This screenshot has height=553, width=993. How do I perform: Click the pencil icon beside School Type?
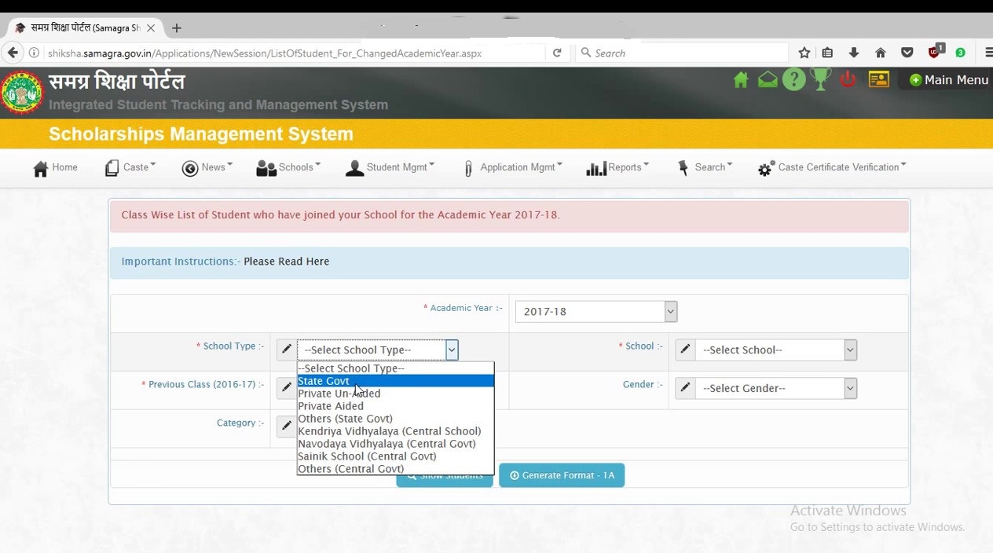pos(287,350)
